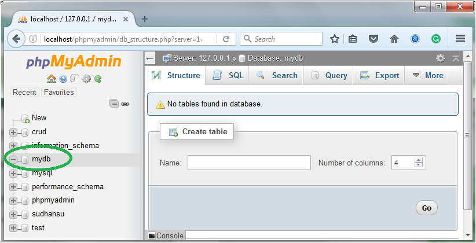This screenshot has width=476, height=243.
Task: Open the browser hamburger menu
Action: click(x=460, y=39)
